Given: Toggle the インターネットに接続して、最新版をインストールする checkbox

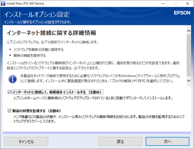Looking at the screenshot, I should click(10, 92).
